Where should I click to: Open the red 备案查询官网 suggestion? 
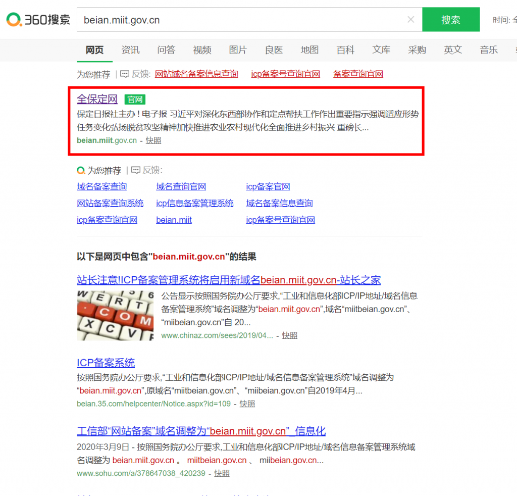point(358,74)
